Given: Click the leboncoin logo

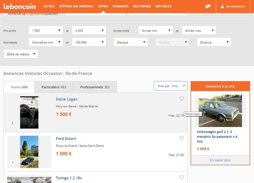Looking at the screenshot, I should pyautogui.click(x=19, y=6).
